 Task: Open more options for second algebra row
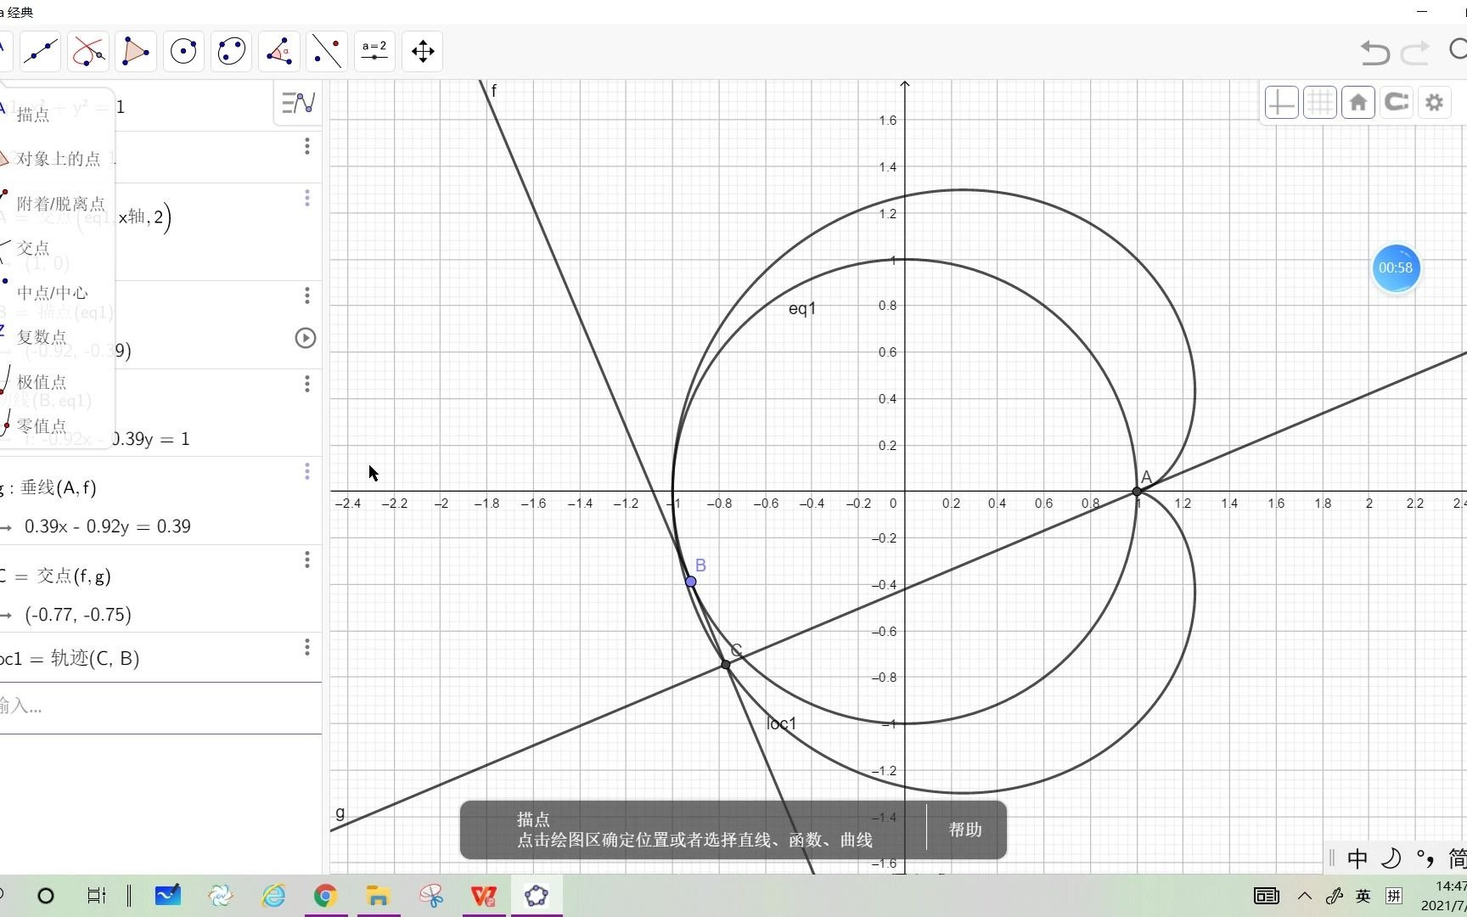click(307, 147)
